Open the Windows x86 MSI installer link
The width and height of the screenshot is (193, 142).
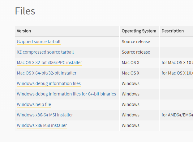[x=42, y=125]
